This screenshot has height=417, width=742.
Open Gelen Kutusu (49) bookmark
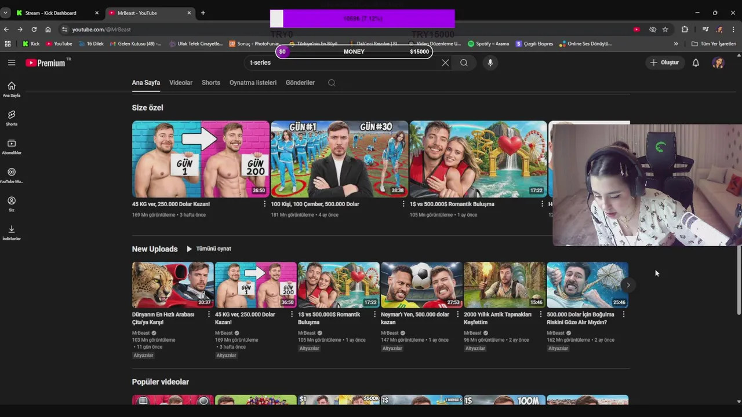coord(134,43)
